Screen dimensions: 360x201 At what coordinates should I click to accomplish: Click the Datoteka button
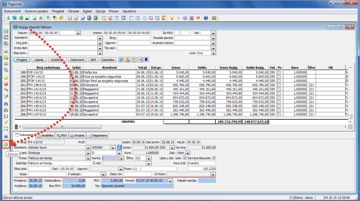107,60
